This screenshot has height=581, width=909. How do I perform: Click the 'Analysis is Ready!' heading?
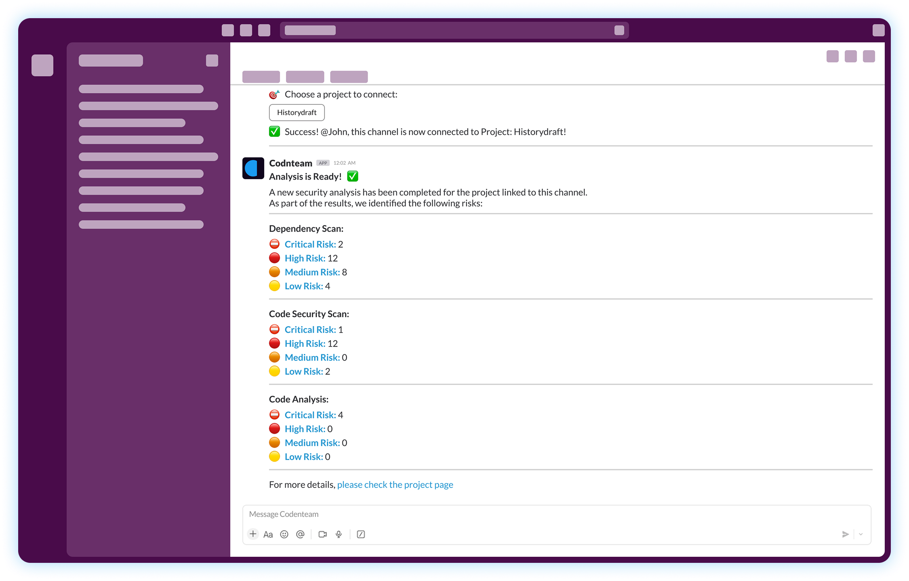(x=305, y=177)
